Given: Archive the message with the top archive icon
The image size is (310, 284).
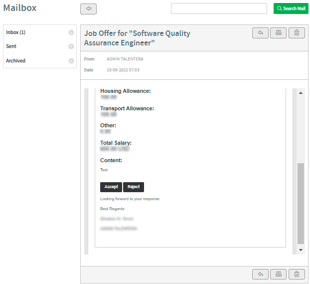Looking at the screenshot, I should coord(278,33).
